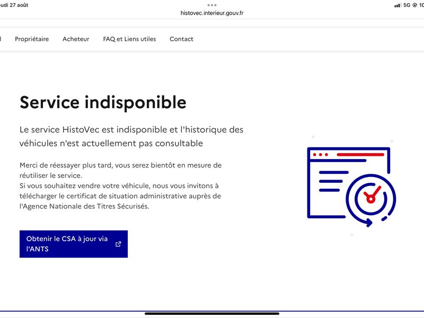
Task: Tap the 5G network indicator
Action: [407, 5]
